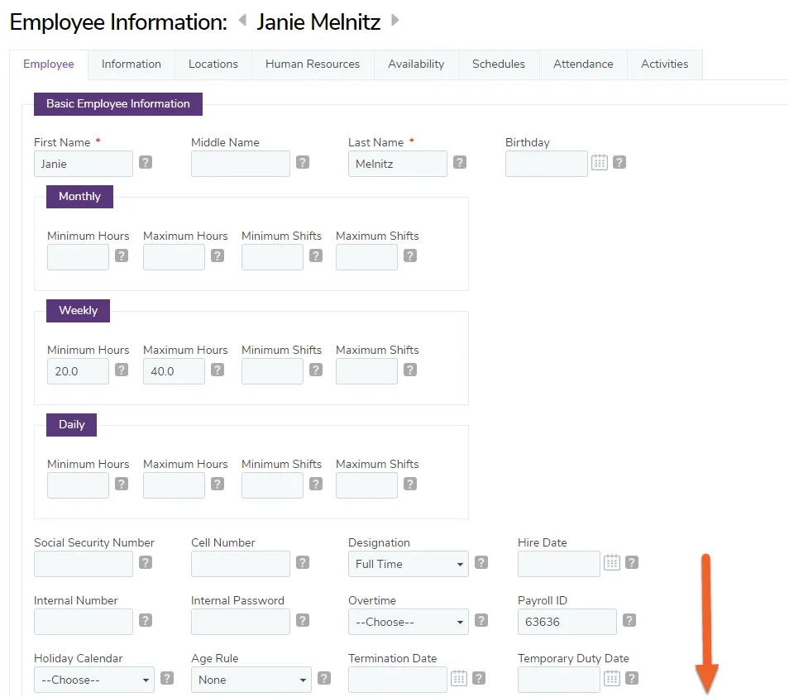Click the Termination Date field
This screenshot has width=789, height=697.
tap(398, 680)
